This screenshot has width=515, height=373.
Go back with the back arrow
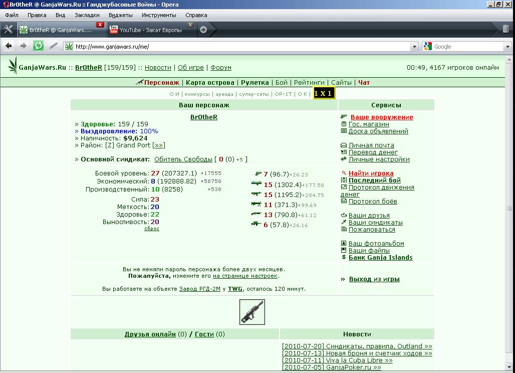click(9, 46)
